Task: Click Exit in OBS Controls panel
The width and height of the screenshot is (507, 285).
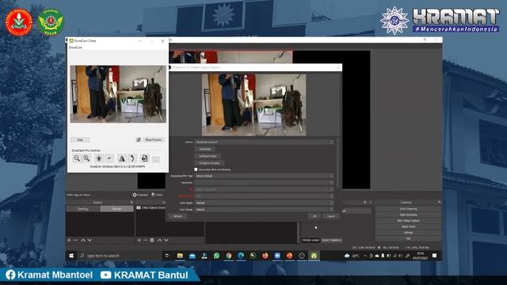Action: 409,238
